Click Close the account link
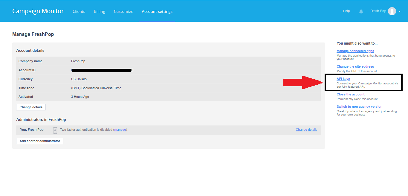 click(350, 94)
